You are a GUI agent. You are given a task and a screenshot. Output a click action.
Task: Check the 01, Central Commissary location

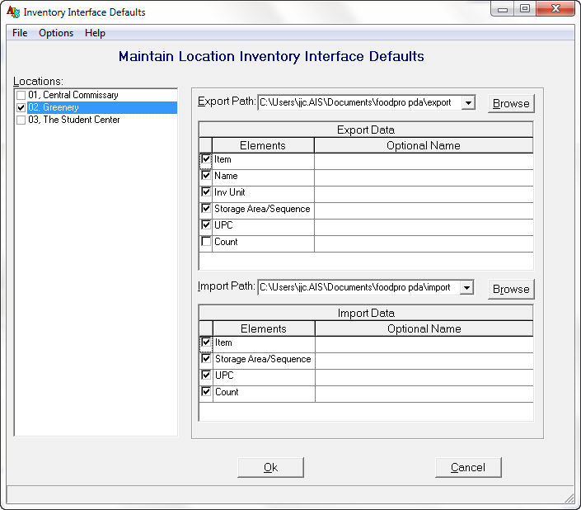click(21, 96)
